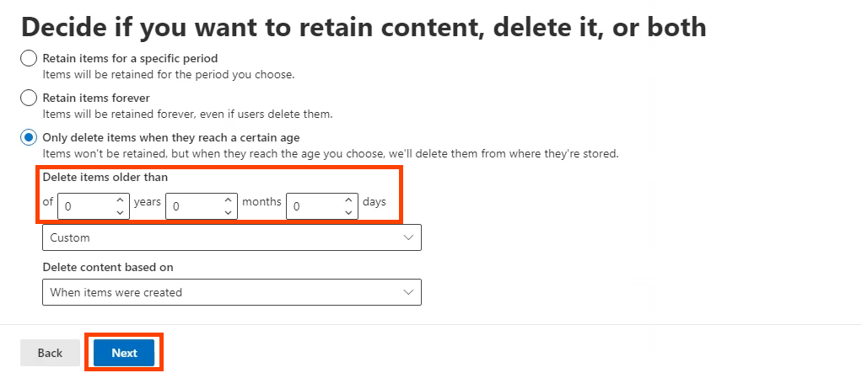Click the Retain items for a specific period label
The width and height of the screenshot is (862, 373).
(130, 59)
